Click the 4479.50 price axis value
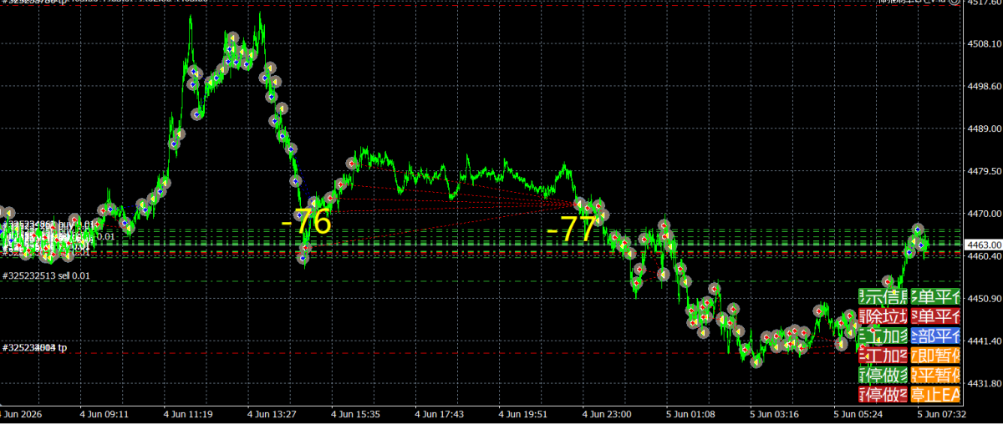 coord(984,171)
